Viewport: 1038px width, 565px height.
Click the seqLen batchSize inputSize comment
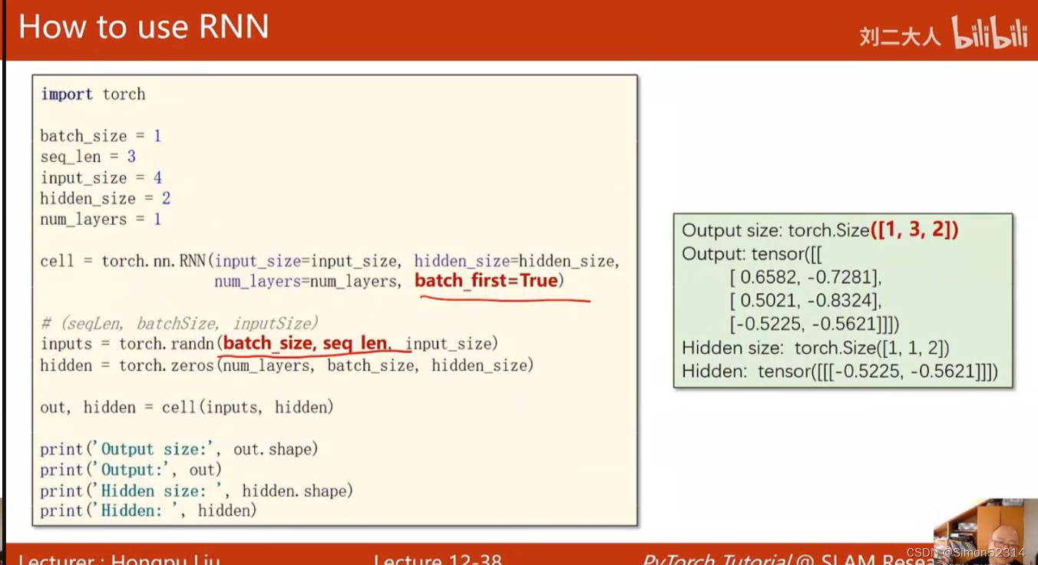pyautogui.click(x=180, y=322)
